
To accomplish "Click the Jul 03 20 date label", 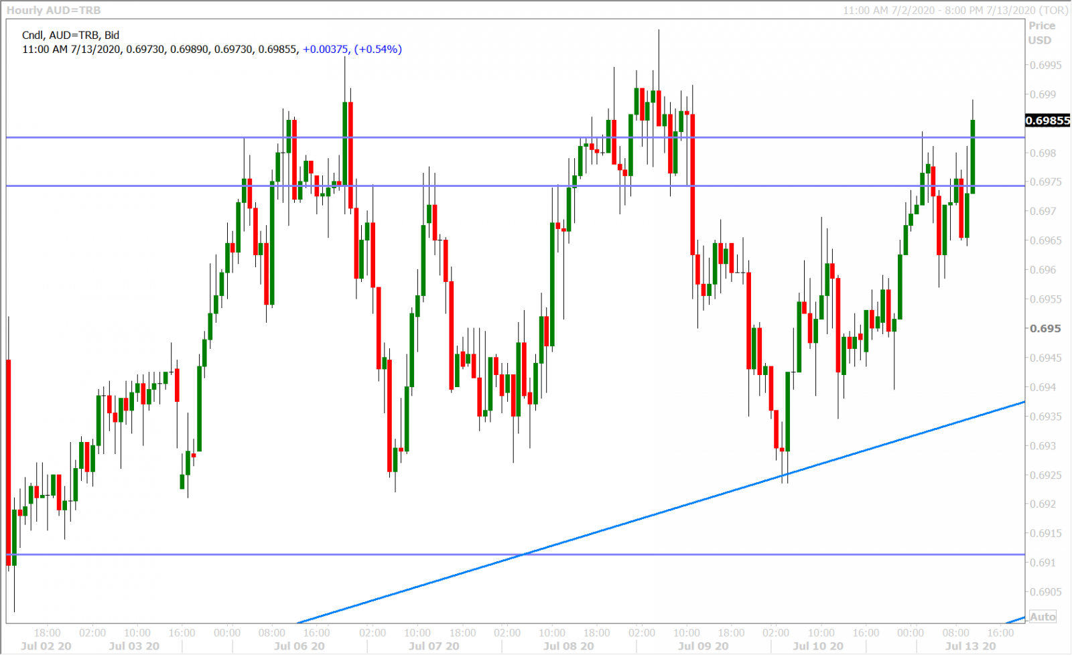I will coord(134,646).
